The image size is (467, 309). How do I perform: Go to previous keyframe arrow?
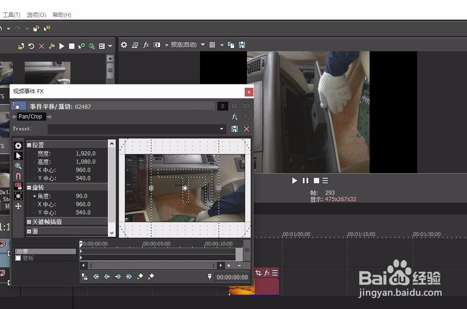(107, 277)
